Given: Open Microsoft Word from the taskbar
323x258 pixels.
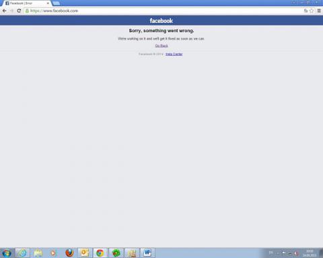Looking at the screenshot, I should coord(147,253).
